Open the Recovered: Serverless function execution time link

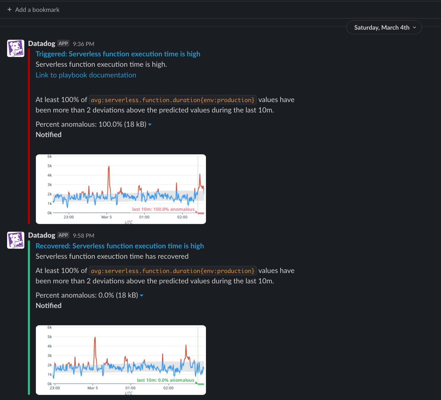click(120, 246)
